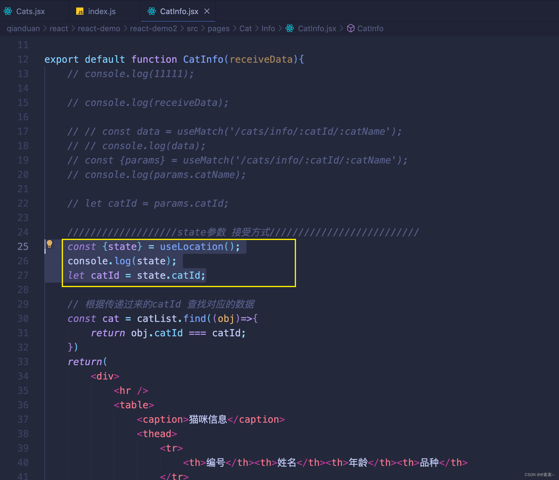Click line number 12 in the gutter
The width and height of the screenshot is (559, 480).
(x=23, y=59)
